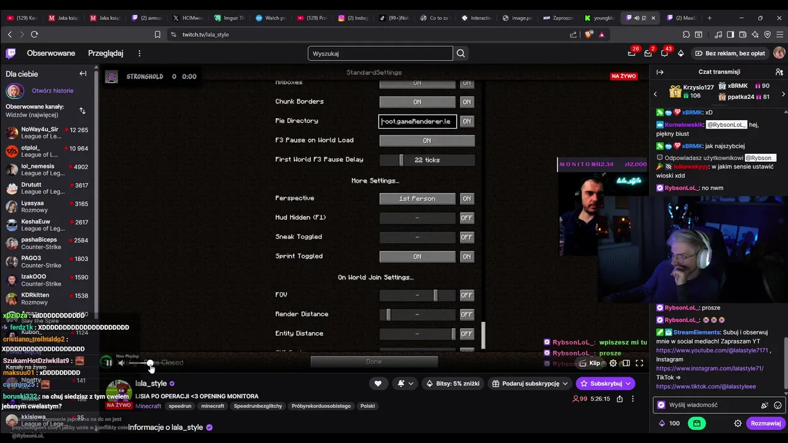Open chat settings gear icon
The image size is (788, 443).
[x=738, y=423]
